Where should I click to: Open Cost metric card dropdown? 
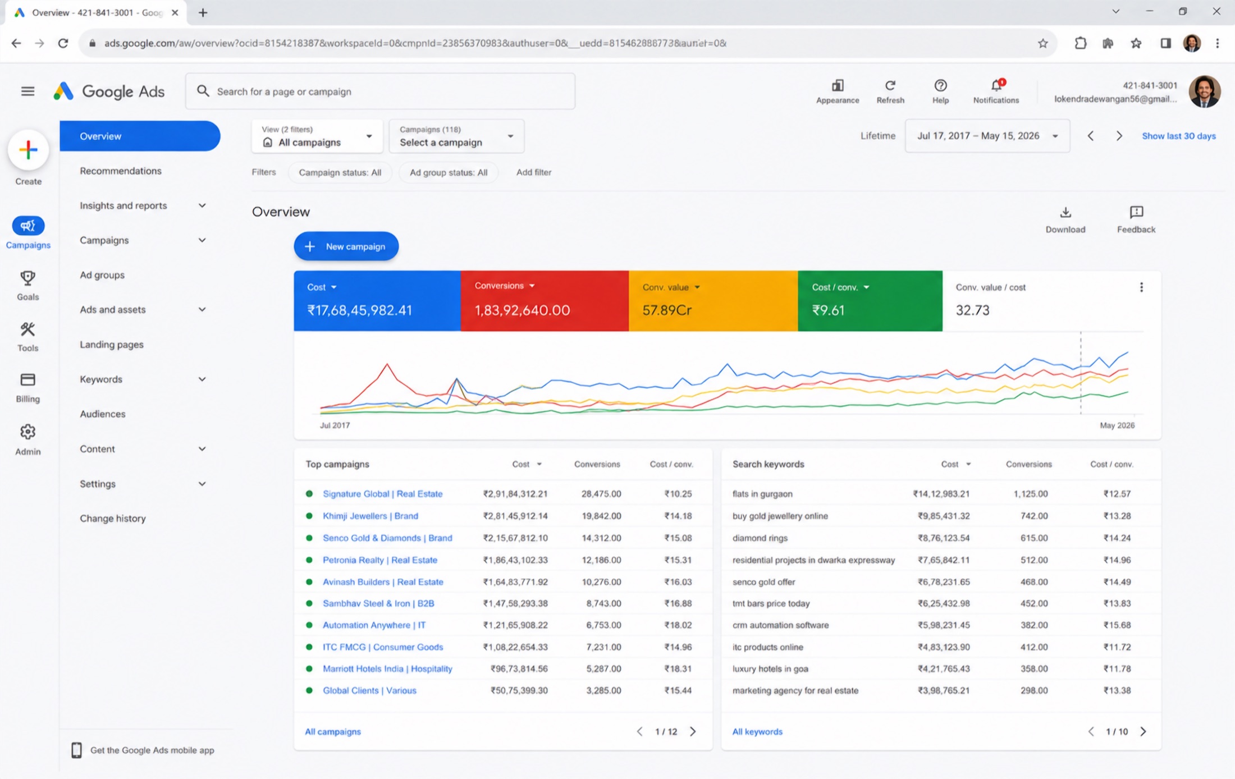[x=322, y=287]
